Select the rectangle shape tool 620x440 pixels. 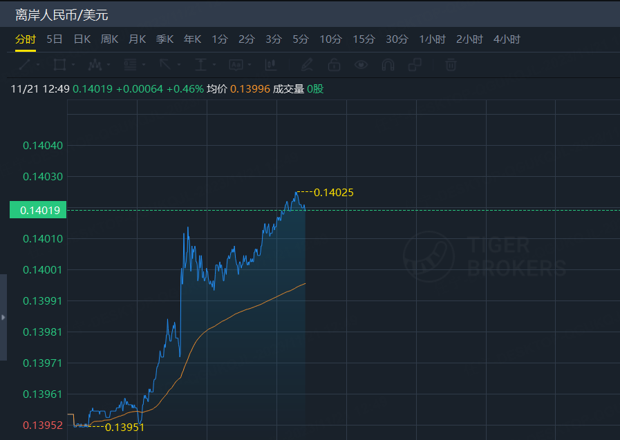[59, 64]
